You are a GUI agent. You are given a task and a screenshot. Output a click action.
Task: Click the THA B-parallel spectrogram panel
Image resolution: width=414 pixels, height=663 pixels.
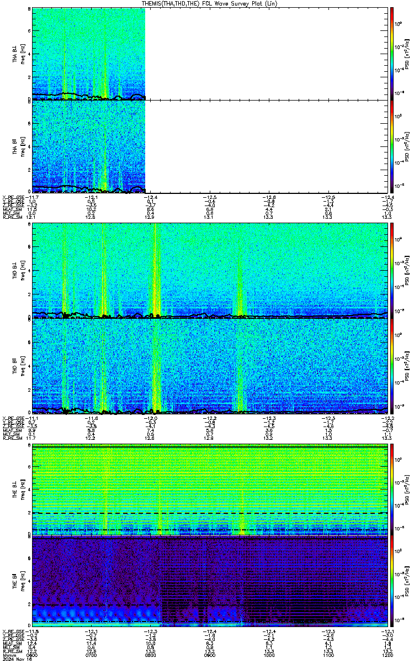coord(210,146)
